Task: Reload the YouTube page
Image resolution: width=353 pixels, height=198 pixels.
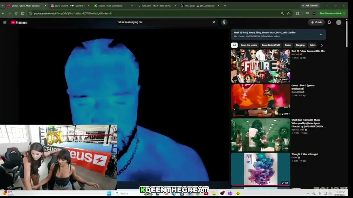Action: tap(16, 13)
